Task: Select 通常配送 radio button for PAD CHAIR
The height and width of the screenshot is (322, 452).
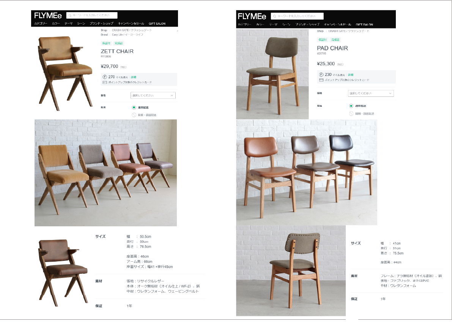Action: click(351, 106)
